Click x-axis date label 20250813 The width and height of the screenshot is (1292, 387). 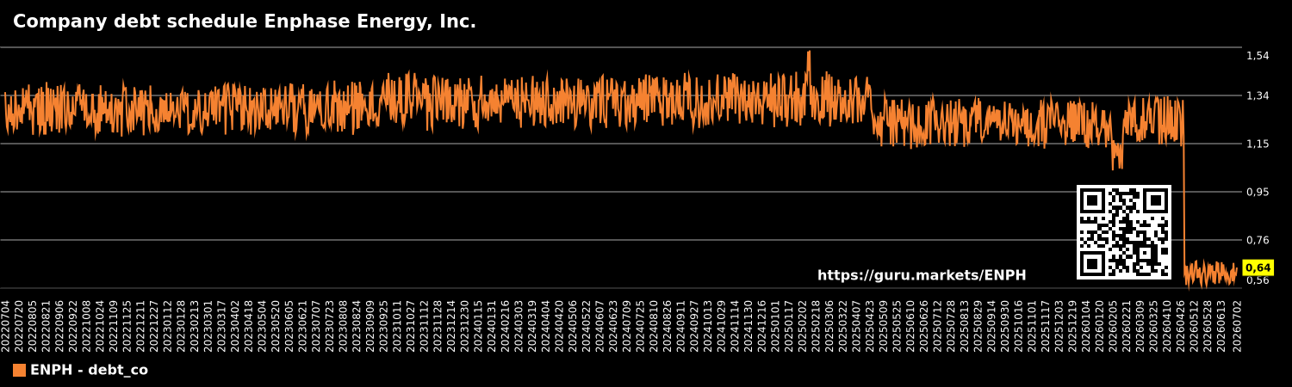point(966,326)
